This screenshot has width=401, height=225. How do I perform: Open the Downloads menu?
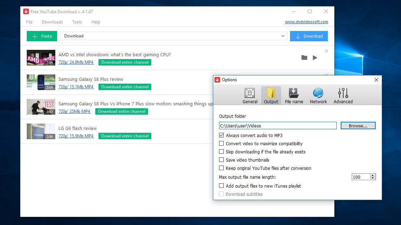tap(52, 22)
